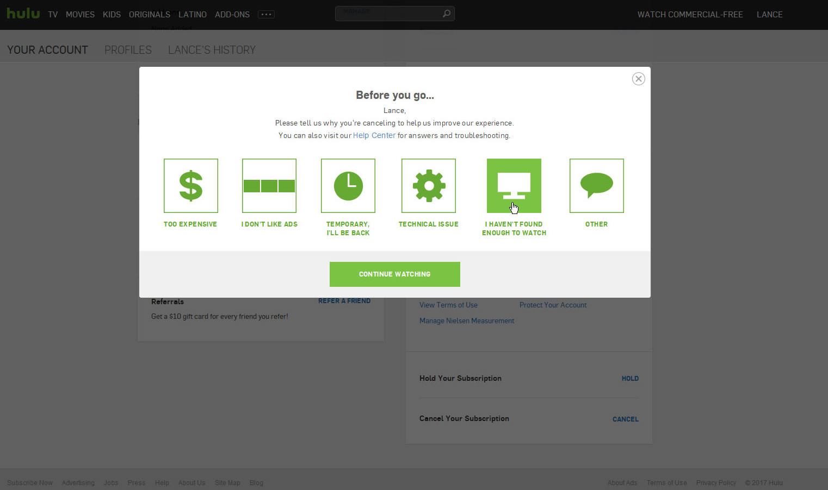Select the Technical Issue gear icon
The image size is (828, 490).
tap(428, 185)
